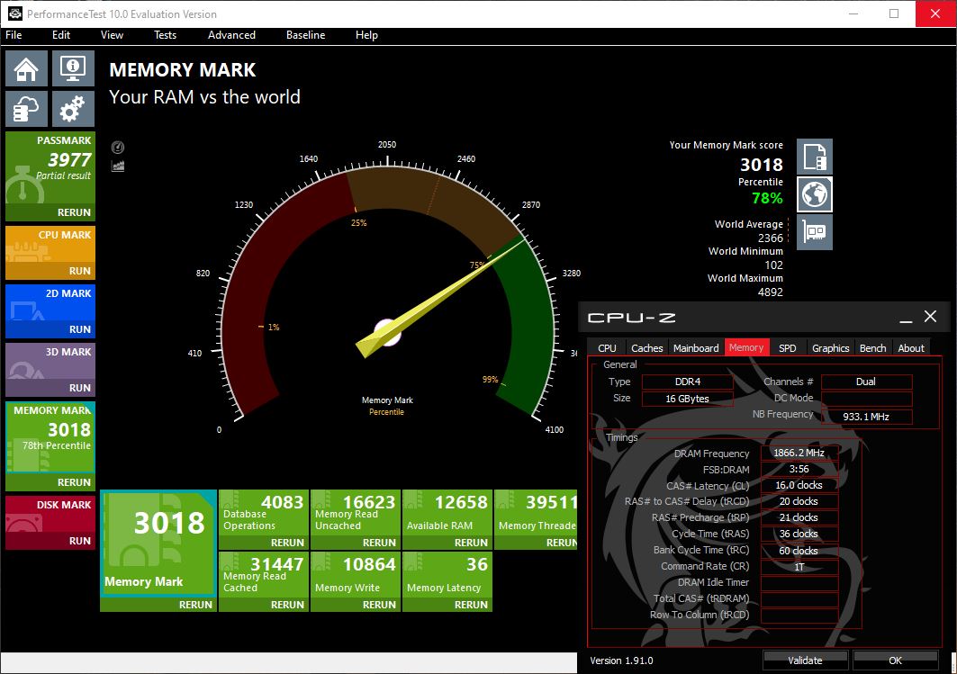The height and width of the screenshot is (674, 957).
Task: Click OK button in CPU-Z
Action: pyautogui.click(x=896, y=660)
